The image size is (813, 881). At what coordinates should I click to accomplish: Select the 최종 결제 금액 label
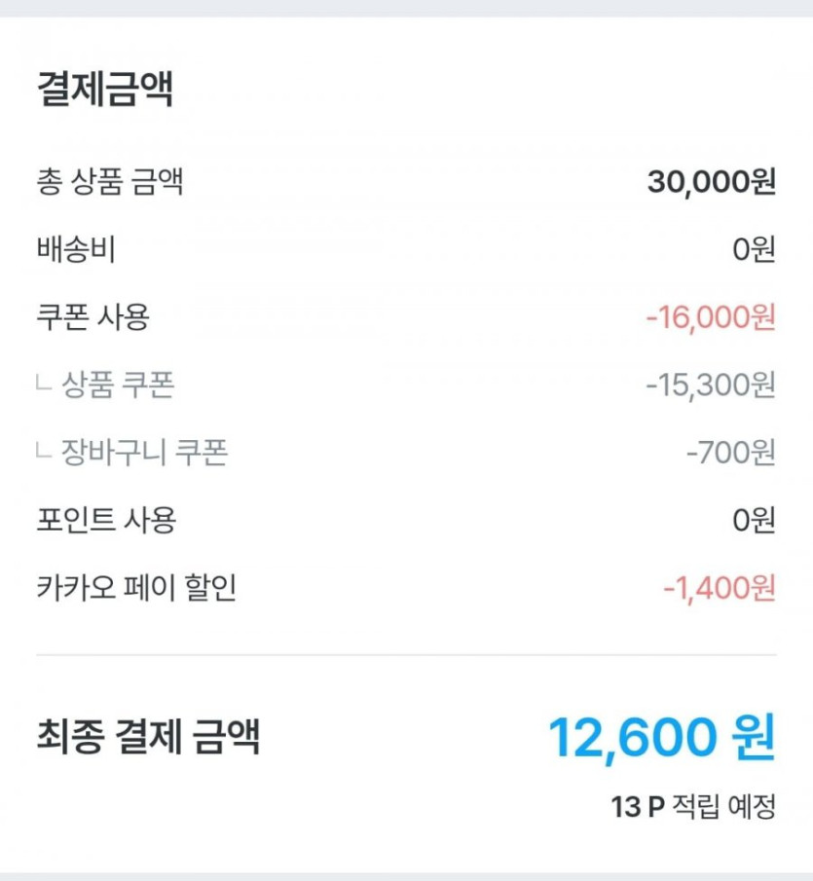tap(148, 737)
